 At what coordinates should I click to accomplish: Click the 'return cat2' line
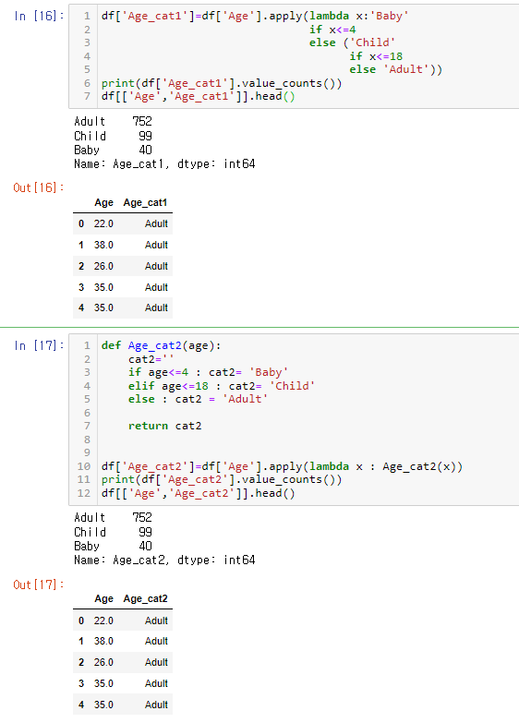click(164, 426)
